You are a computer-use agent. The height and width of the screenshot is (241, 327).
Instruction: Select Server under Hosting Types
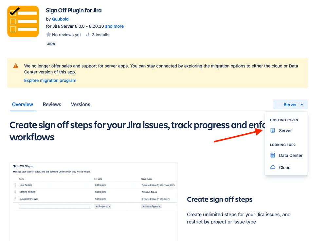(x=286, y=130)
